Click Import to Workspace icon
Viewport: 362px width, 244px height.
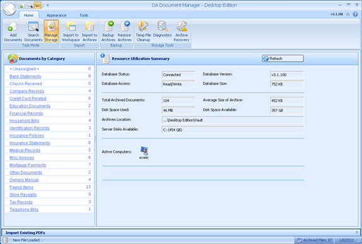pyautogui.click(x=71, y=31)
